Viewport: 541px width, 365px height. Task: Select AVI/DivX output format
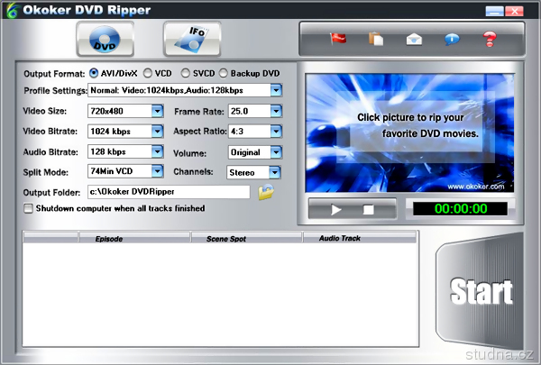(x=94, y=73)
